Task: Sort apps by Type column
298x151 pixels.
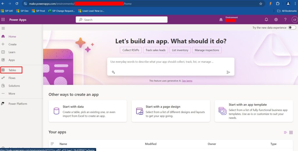Action: pyautogui.click(x=274, y=144)
